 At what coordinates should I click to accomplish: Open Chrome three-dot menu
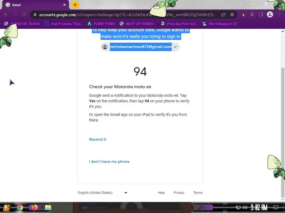[279, 14]
